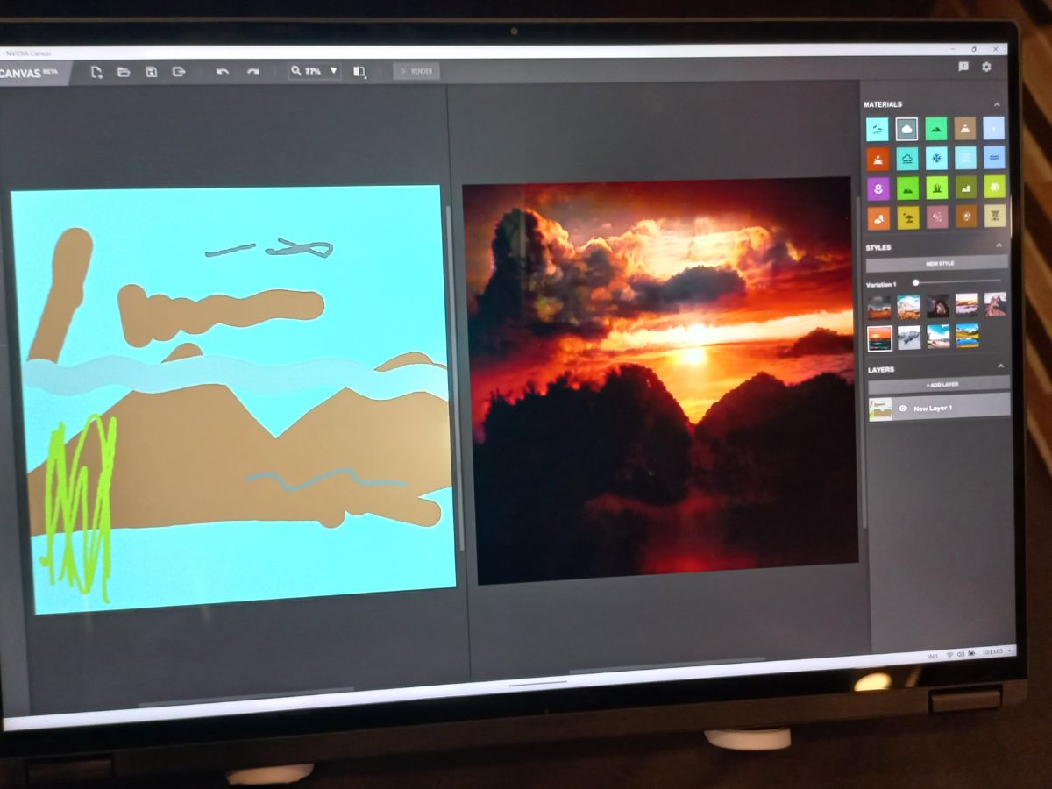Click the taskbar volume icon
This screenshot has height=789, width=1052.
point(961,655)
